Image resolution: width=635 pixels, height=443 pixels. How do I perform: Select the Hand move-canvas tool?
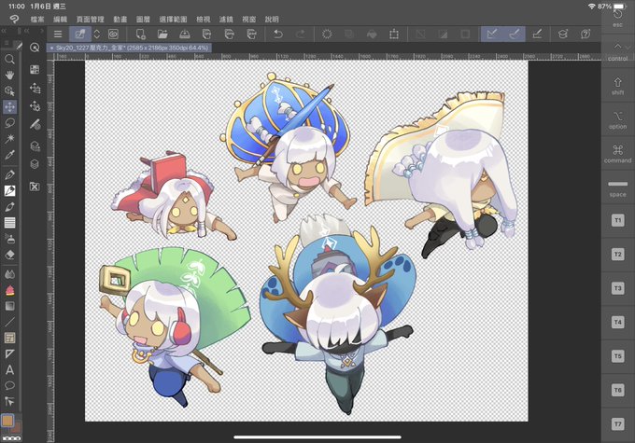coord(9,76)
